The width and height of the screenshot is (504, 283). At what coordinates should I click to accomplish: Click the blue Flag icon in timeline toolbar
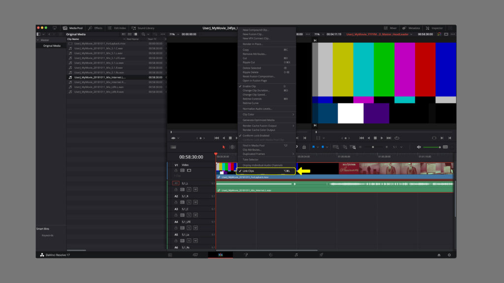(x=314, y=147)
